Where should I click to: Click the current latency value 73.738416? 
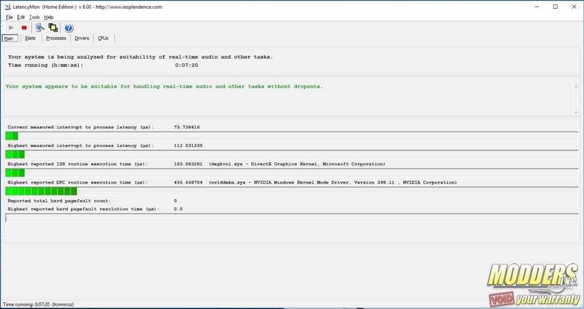coord(186,127)
